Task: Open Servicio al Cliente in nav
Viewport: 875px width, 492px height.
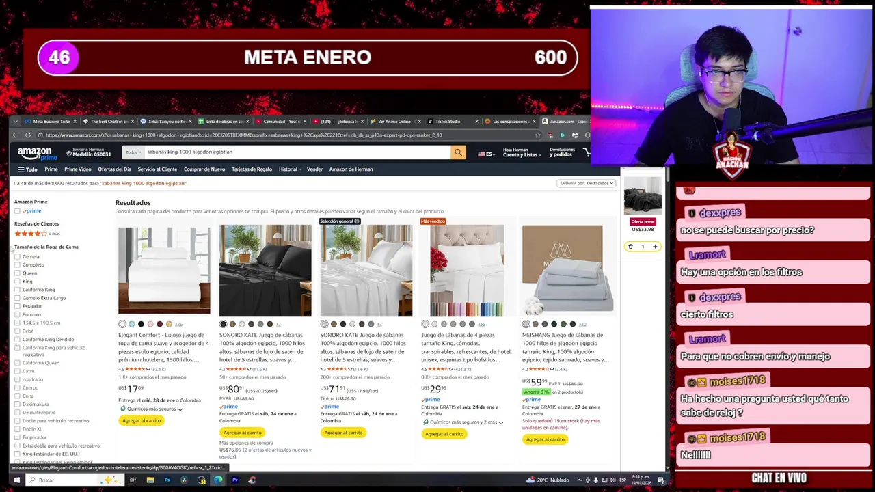Action: click(157, 169)
